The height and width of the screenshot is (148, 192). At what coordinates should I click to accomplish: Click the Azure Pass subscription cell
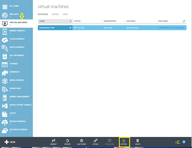pos(114,28)
